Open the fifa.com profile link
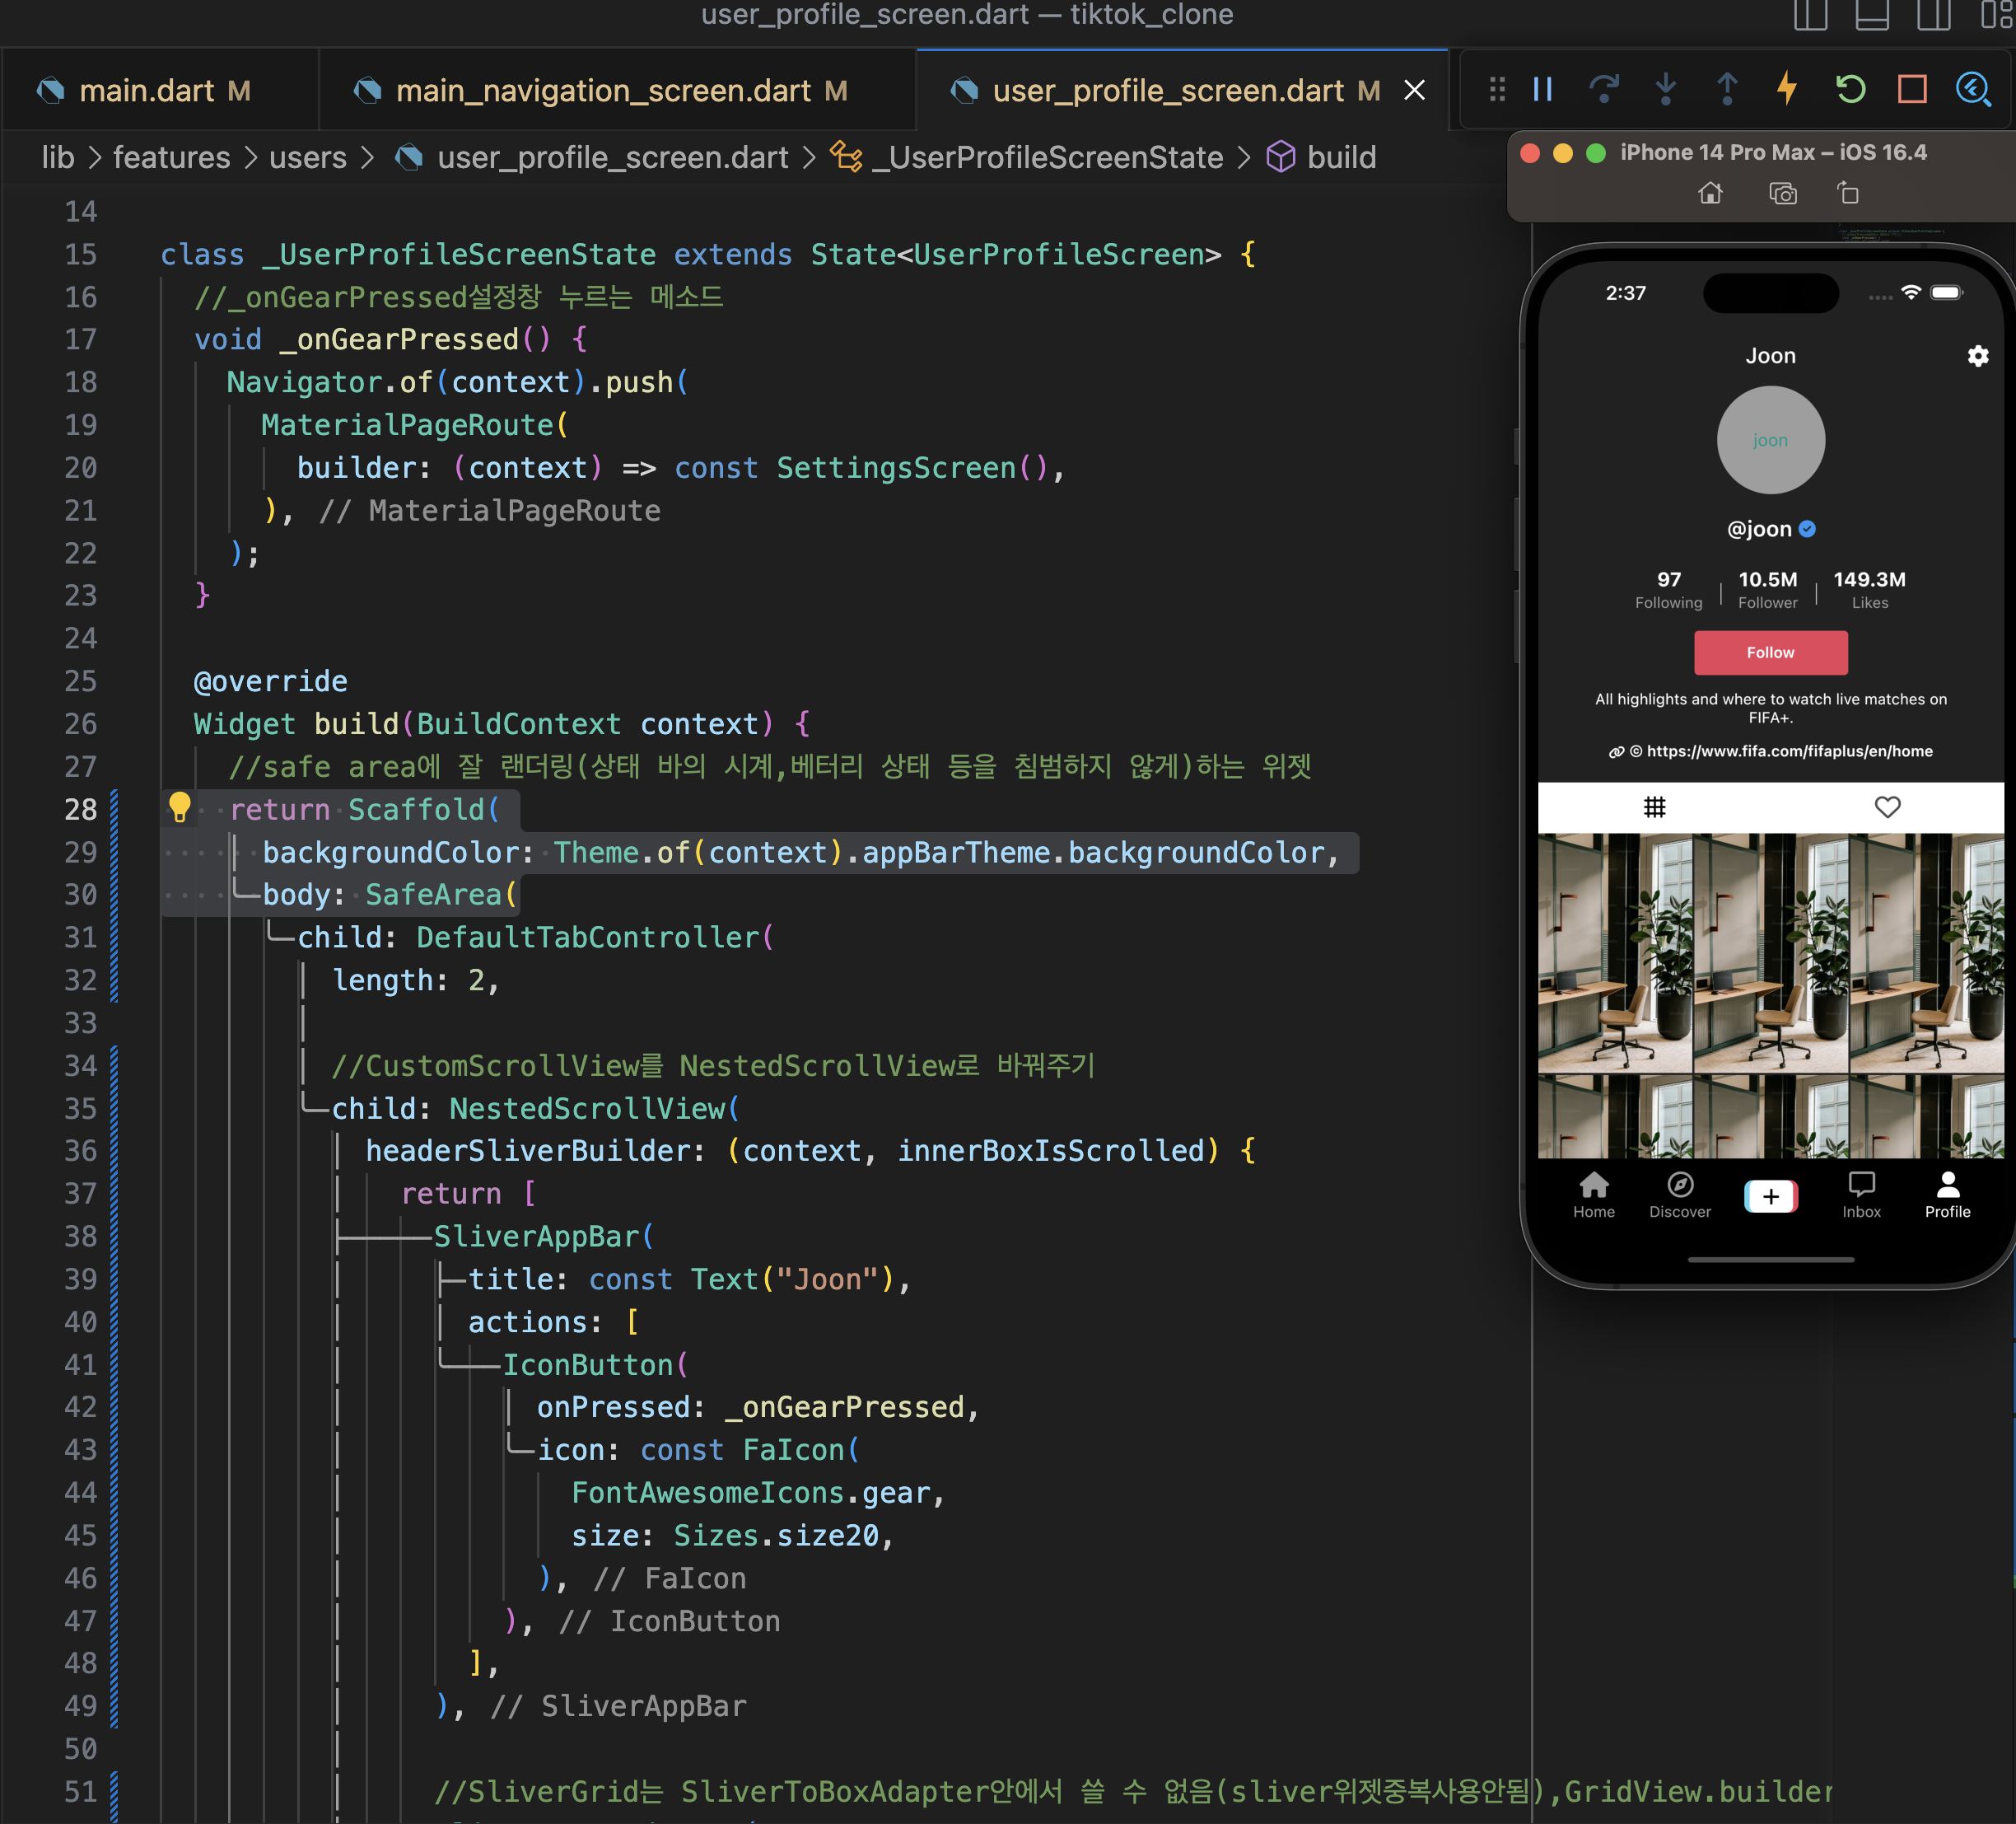 1789,751
